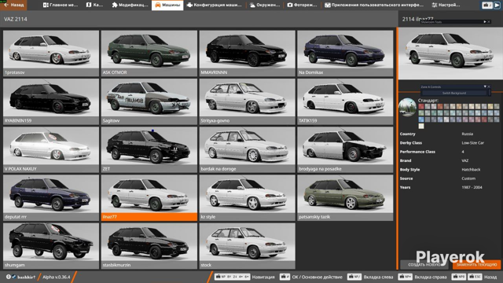This screenshot has height=283, width=503.
Task: Click the sliders icon of the Настрой... tab
Action: tap(435, 5)
